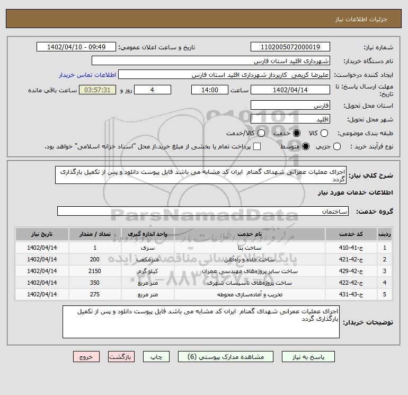
Task: Click the شرح کلی نیاز description box
Action: point(201,175)
